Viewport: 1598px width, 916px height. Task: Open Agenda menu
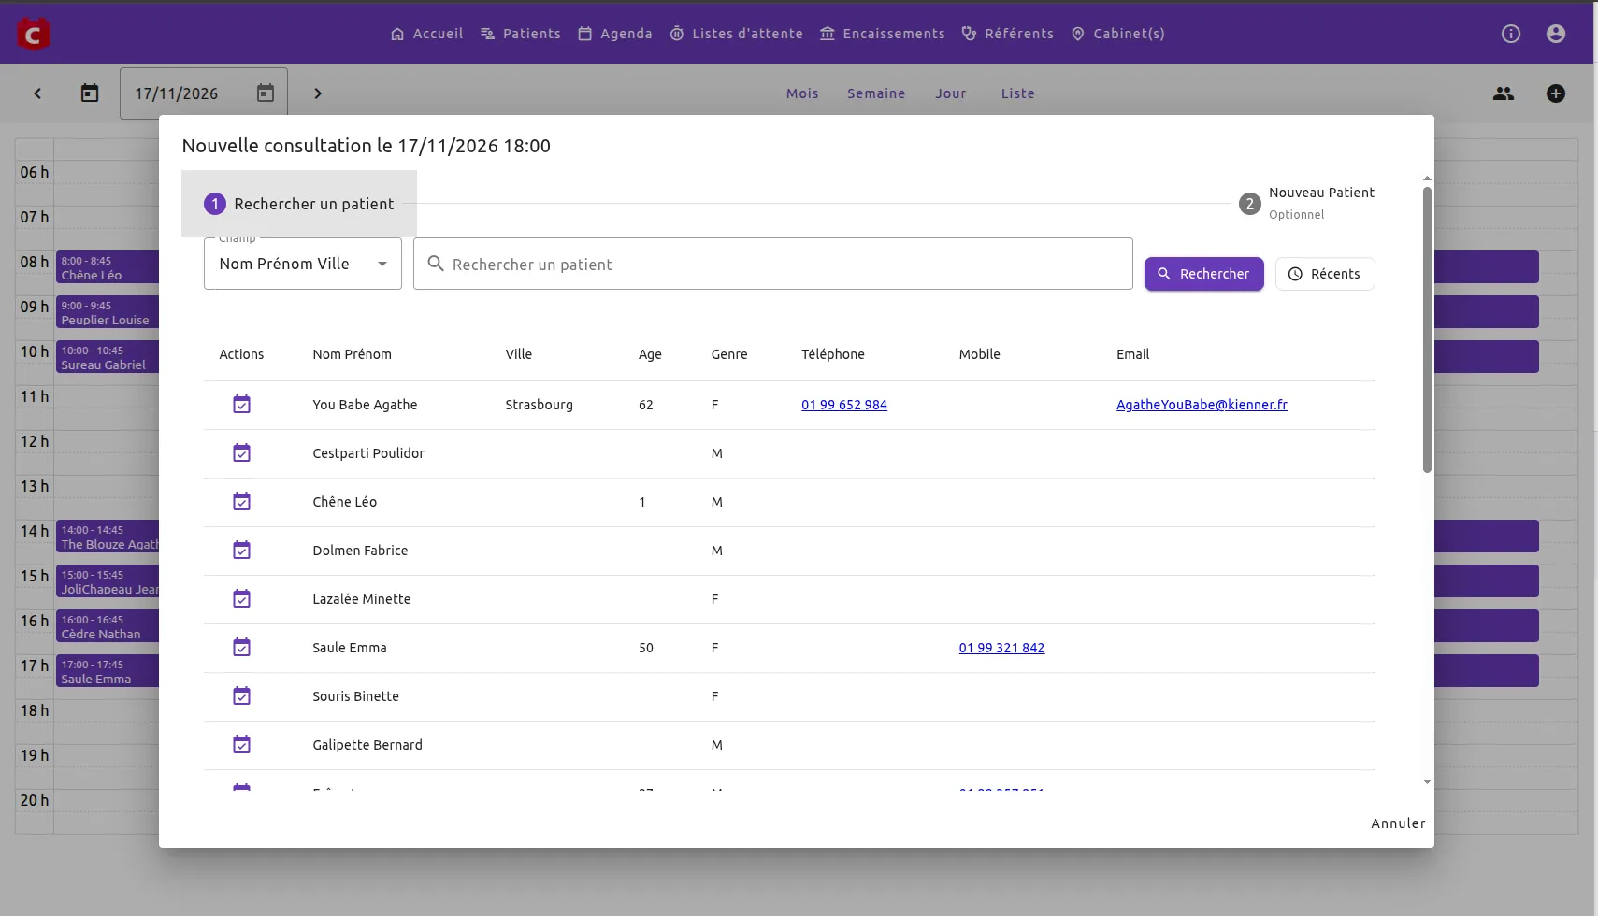pyautogui.click(x=614, y=34)
